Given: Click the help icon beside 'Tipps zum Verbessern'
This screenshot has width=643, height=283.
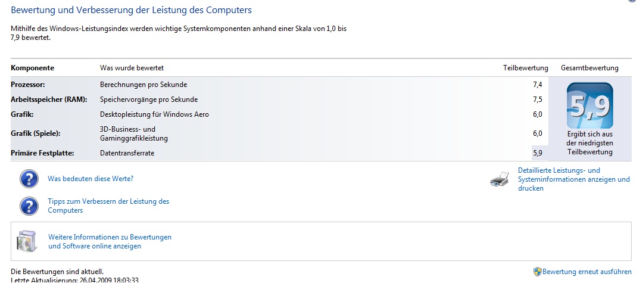Looking at the screenshot, I should (29, 206).
